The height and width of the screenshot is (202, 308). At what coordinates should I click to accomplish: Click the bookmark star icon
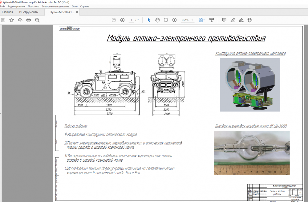[11, 20]
